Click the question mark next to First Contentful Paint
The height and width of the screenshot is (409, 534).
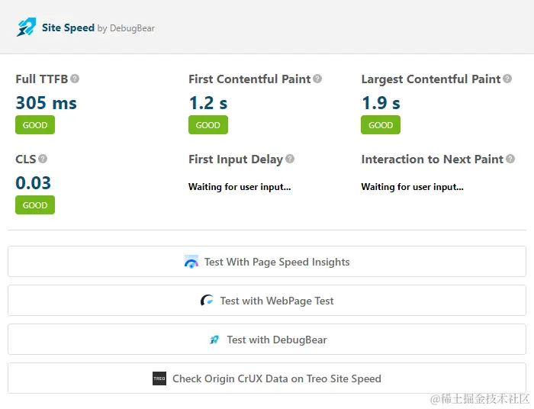click(x=317, y=79)
